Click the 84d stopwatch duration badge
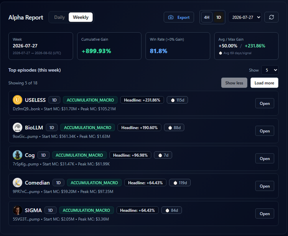288x236 pixels. pos(172,210)
